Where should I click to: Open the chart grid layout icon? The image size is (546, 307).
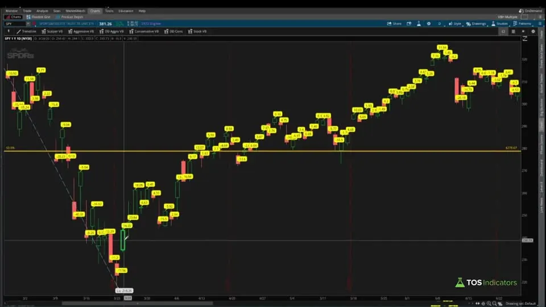click(513, 31)
